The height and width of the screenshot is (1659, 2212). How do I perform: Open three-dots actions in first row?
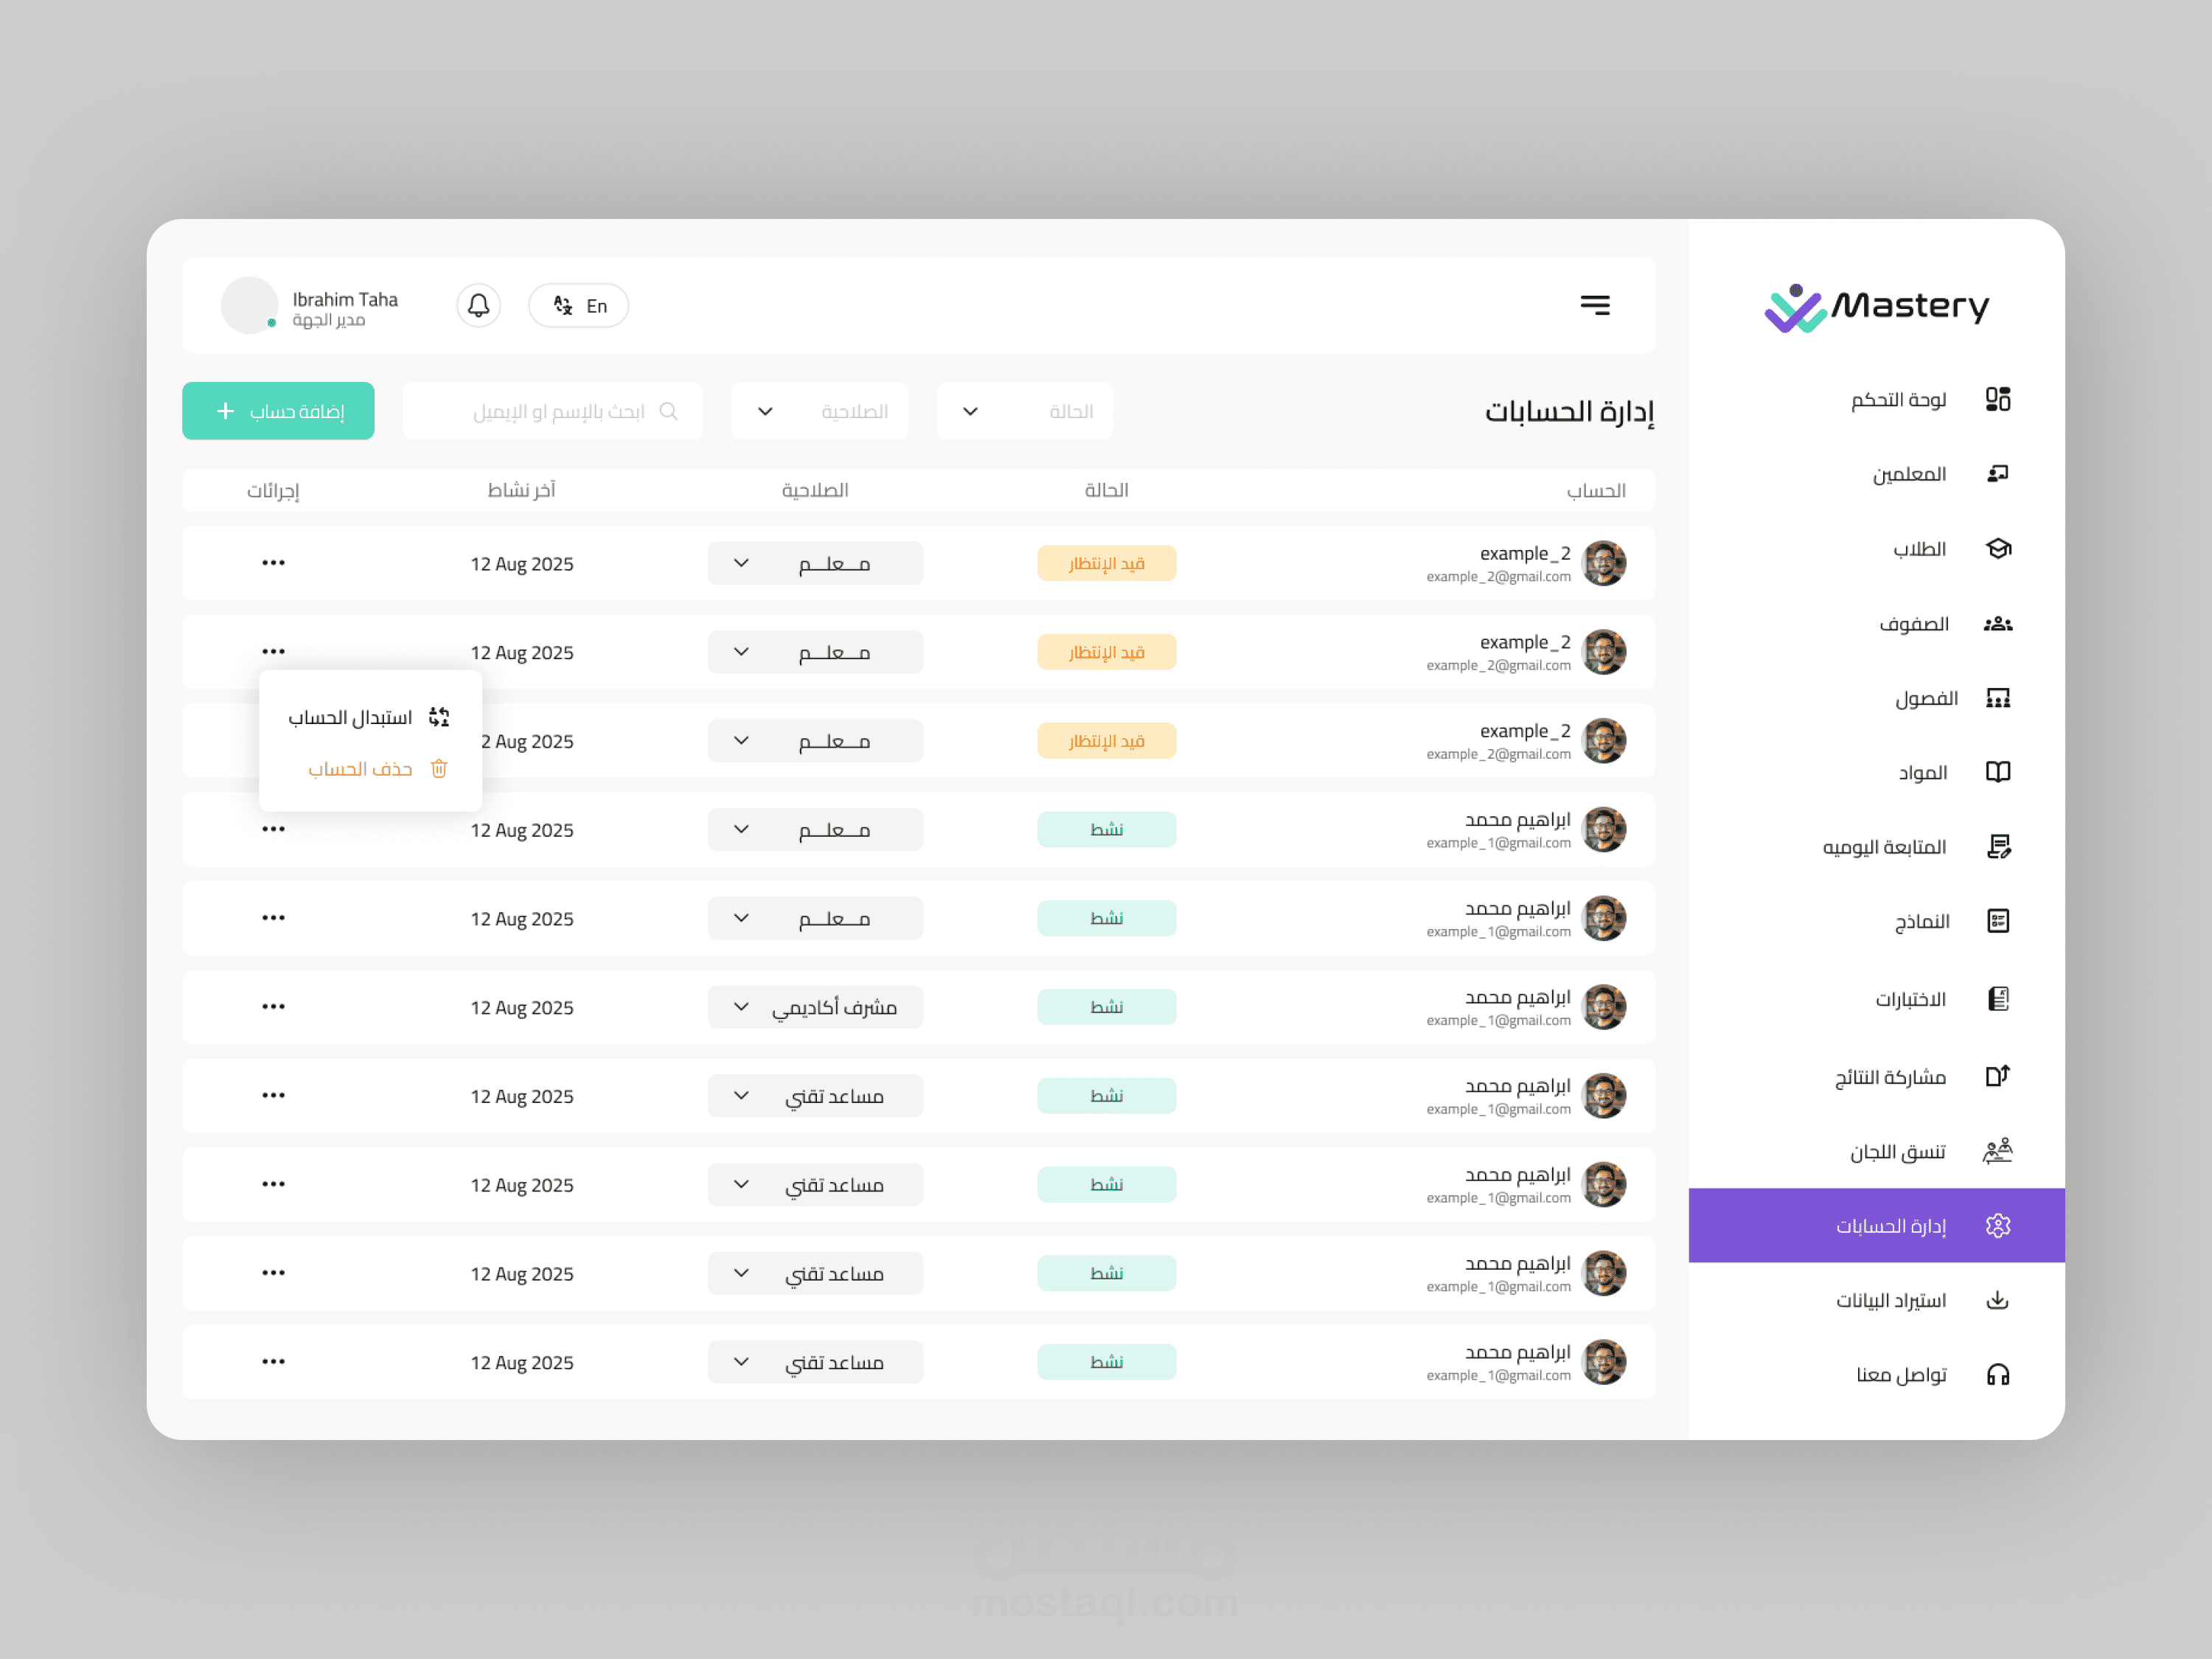pos(273,563)
